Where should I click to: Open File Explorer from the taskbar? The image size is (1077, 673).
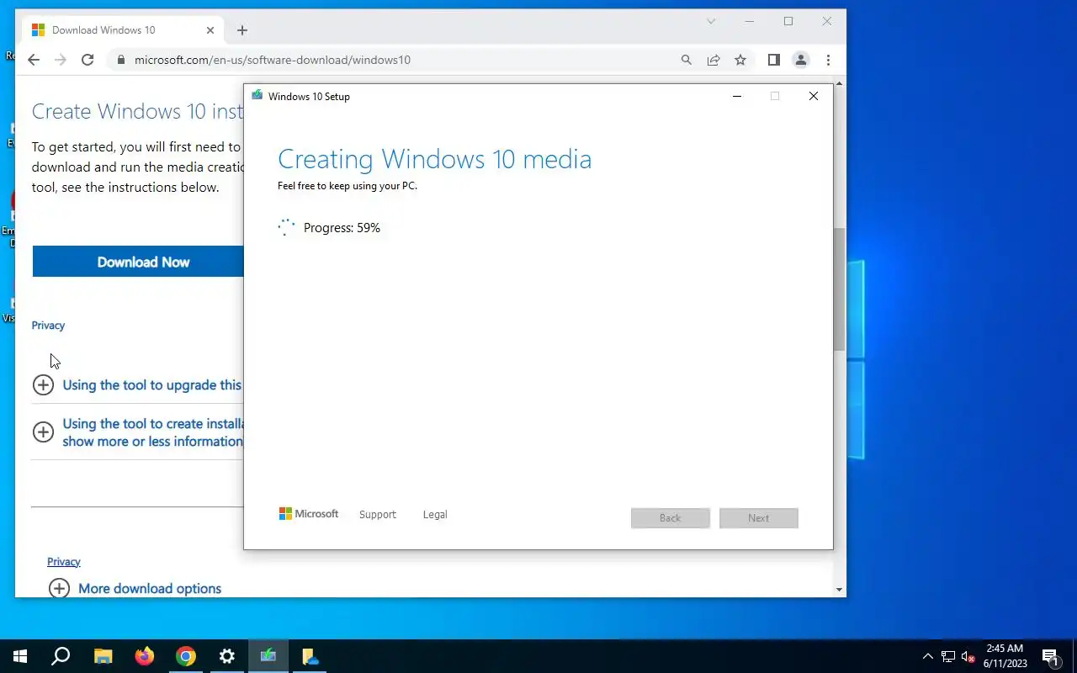click(103, 656)
